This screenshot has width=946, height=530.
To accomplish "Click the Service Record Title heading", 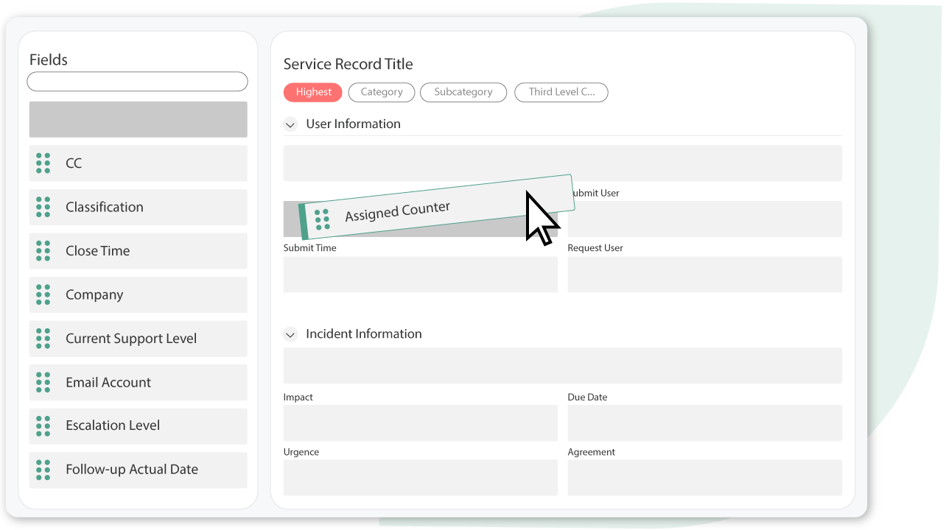I will (x=348, y=64).
